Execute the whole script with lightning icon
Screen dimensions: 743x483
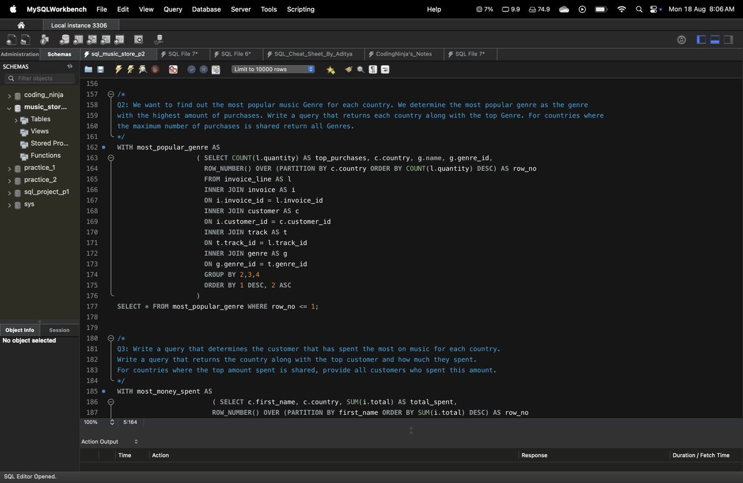coord(119,69)
